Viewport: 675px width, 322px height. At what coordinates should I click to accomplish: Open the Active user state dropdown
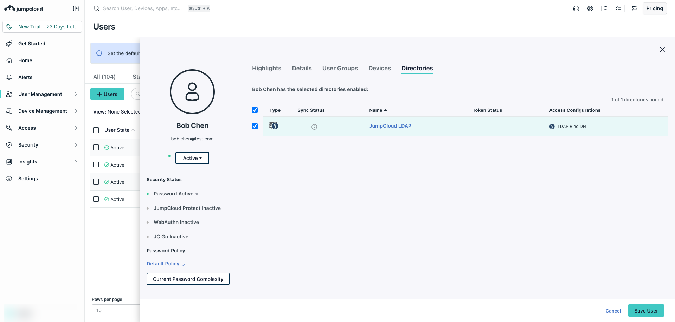[x=192, y=158]
